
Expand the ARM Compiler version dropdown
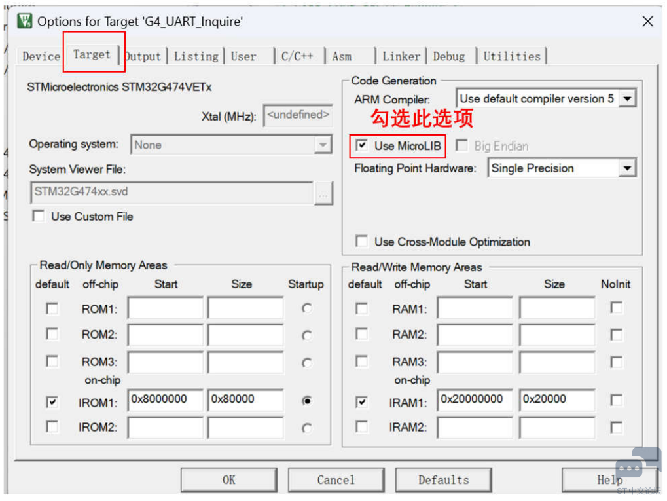pos(626,99)
